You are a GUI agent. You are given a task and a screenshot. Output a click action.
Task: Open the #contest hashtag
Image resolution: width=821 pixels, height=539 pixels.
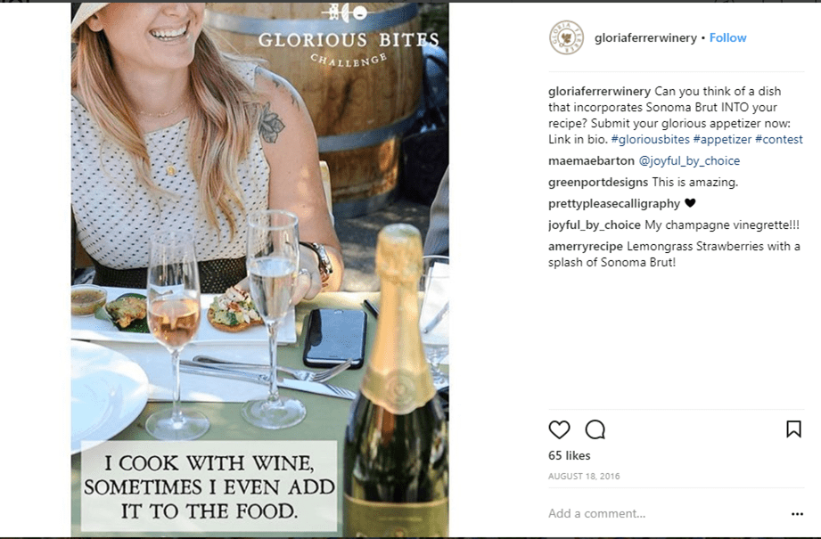(778, 140)
